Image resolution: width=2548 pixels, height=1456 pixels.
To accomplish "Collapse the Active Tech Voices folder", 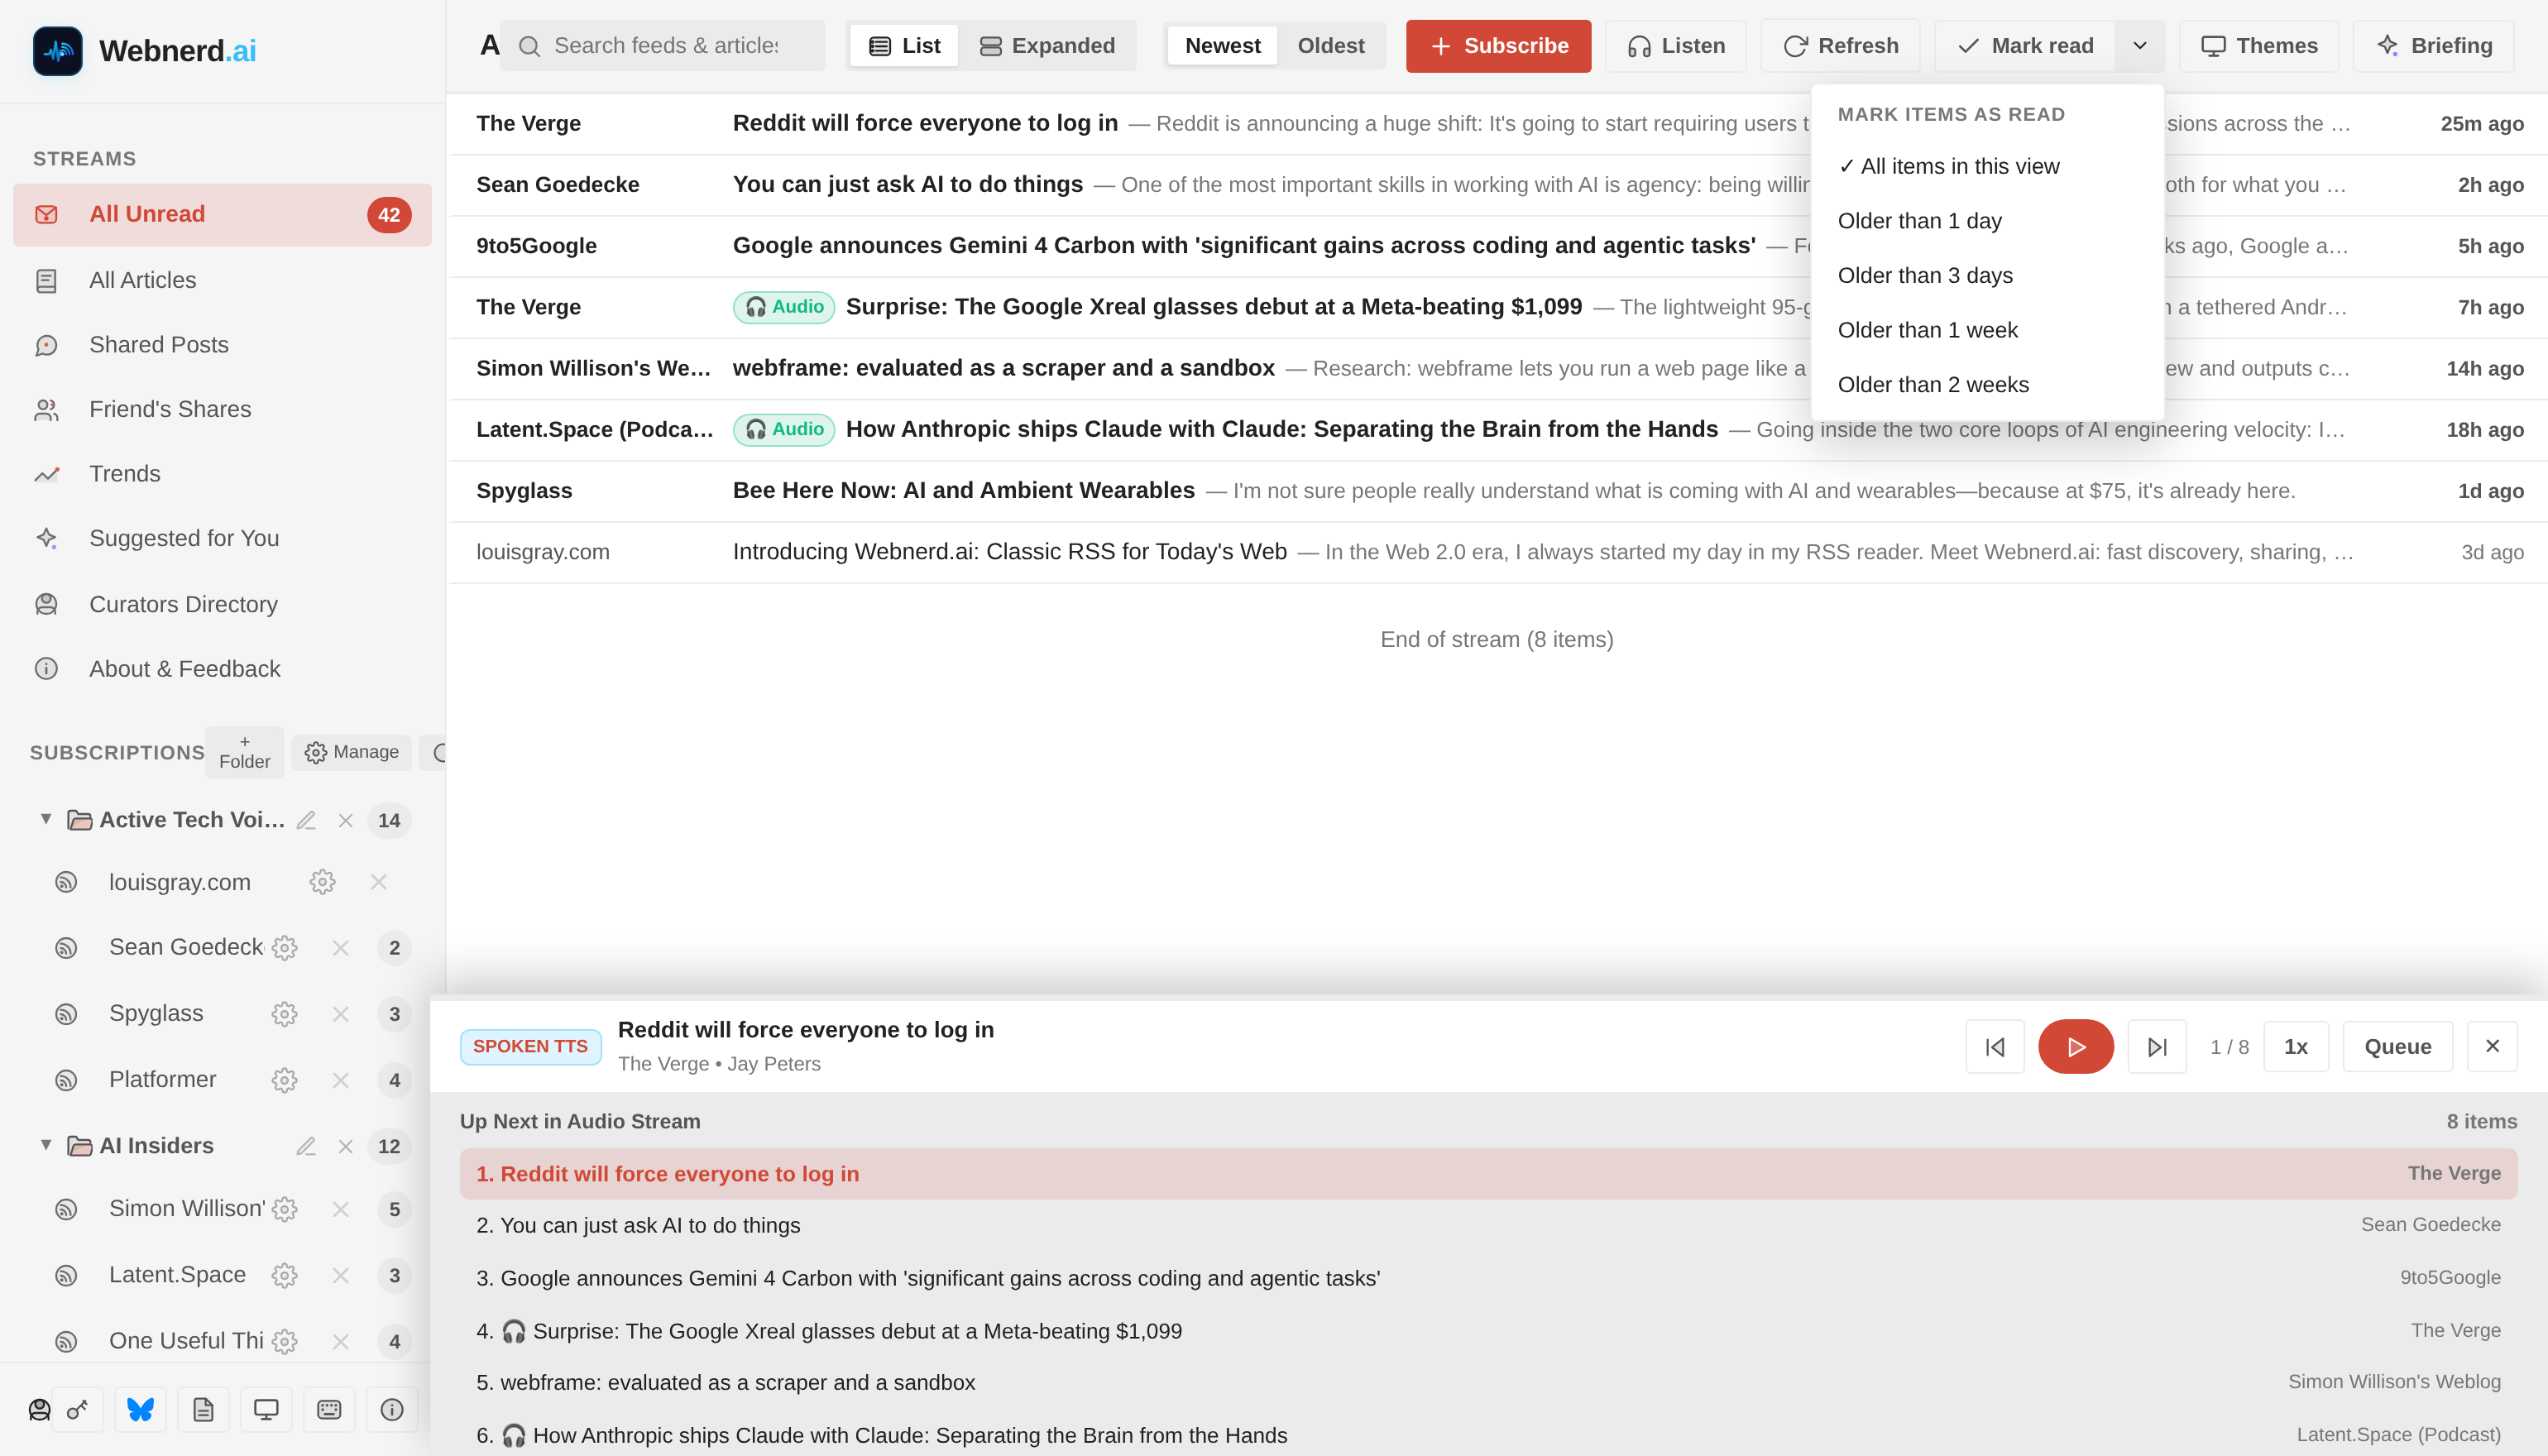I will [x=46, y=819].
